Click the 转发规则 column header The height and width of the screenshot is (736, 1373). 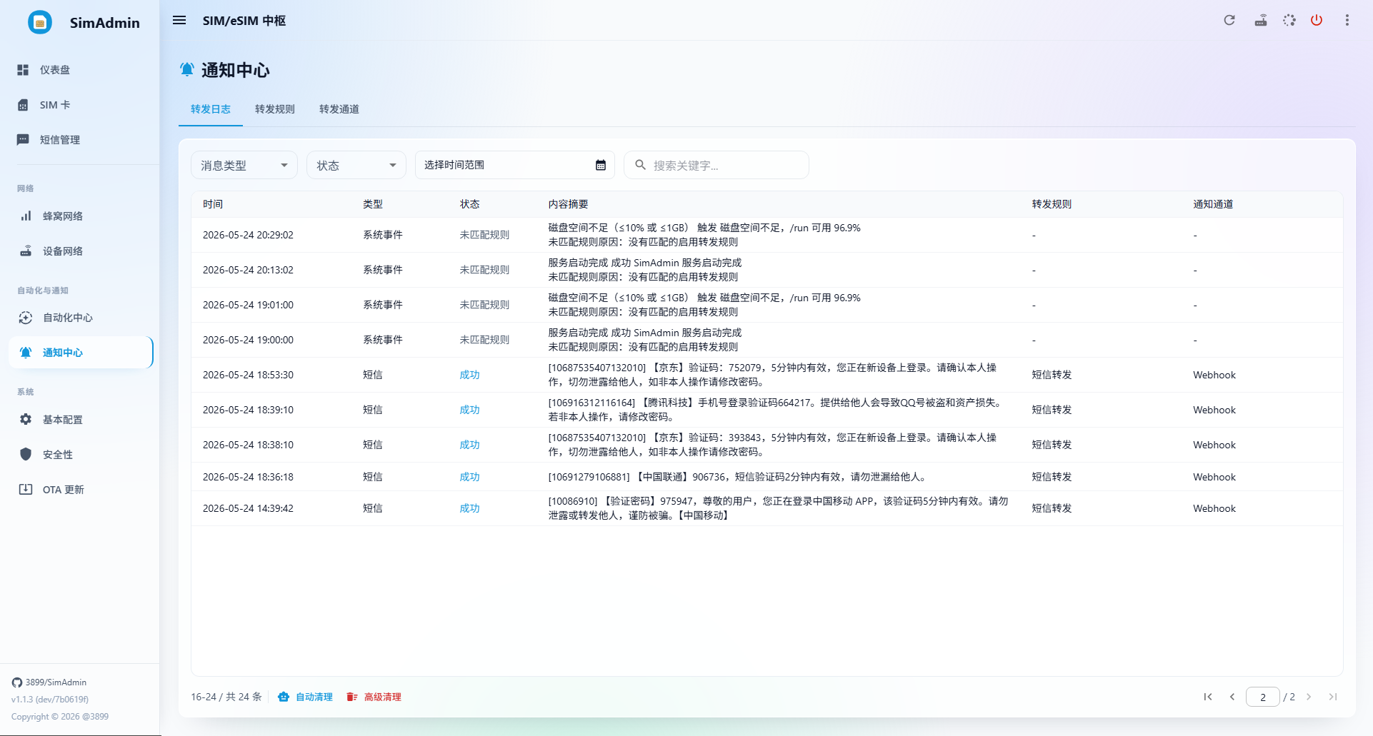pos(1052,204)
